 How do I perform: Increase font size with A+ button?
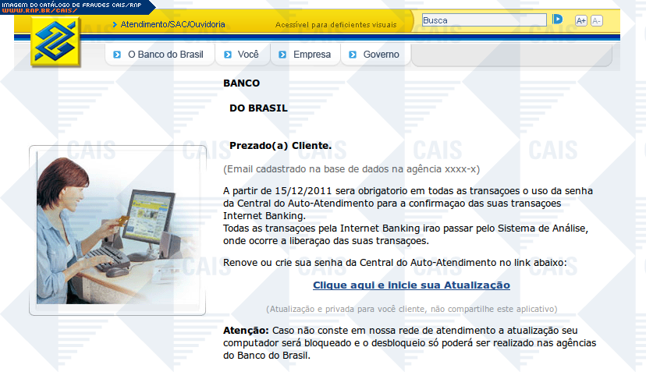click(580, 20)
